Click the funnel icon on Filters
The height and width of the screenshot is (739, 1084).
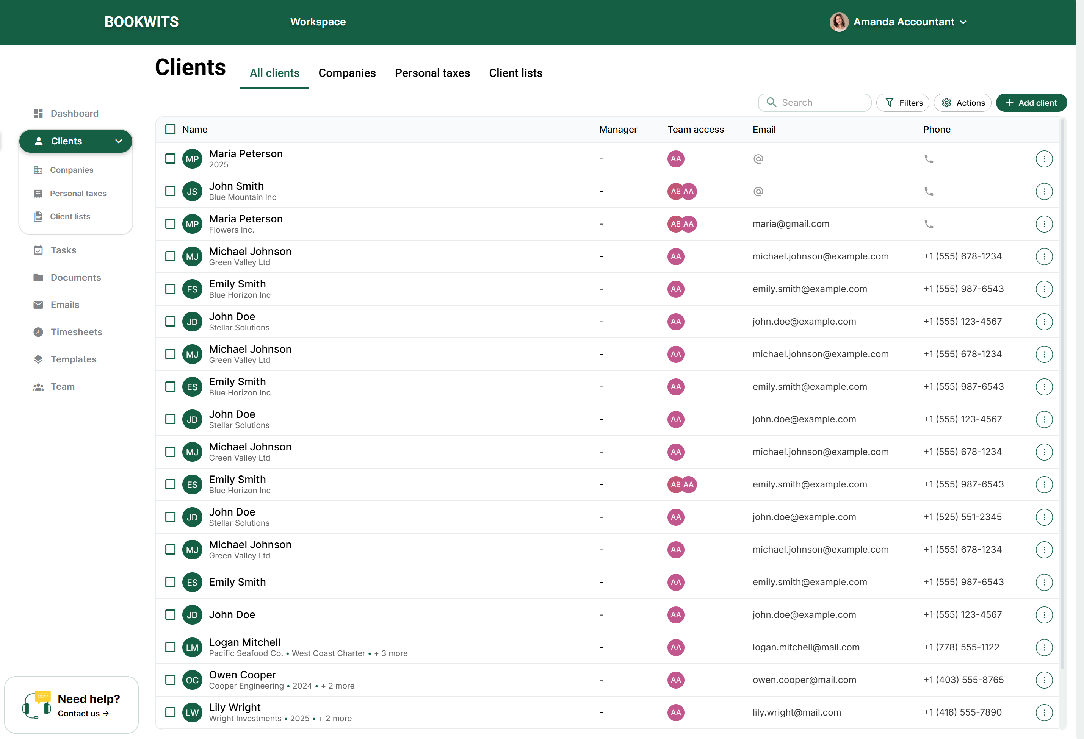pyautogui.click(x=890, y=103)
